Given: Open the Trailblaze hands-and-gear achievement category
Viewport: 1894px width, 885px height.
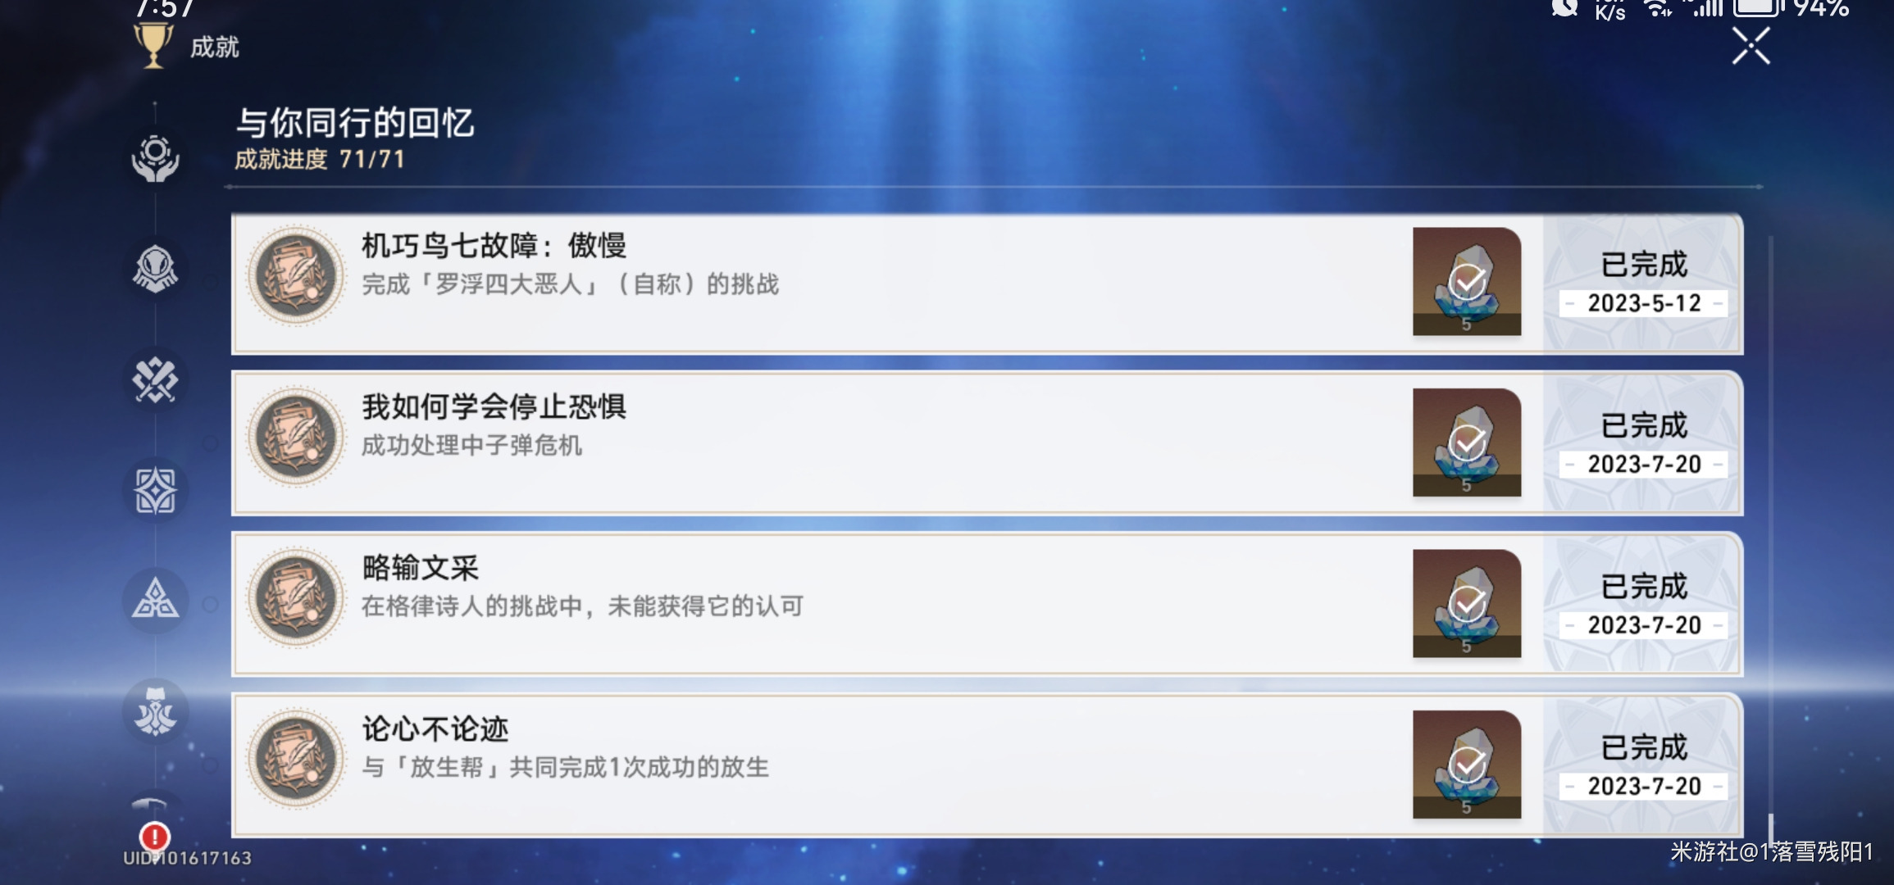Looking at the screenshot, I should tap(156, 156).
